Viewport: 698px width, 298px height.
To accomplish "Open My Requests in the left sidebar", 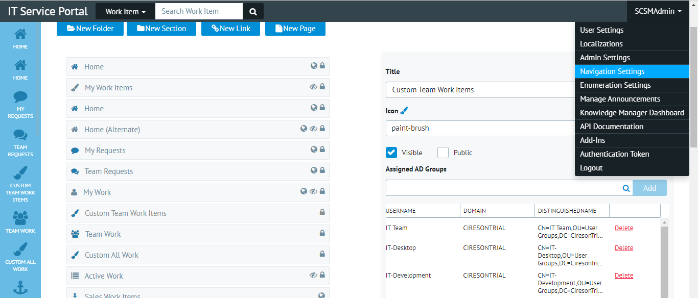I will [20, 105].
